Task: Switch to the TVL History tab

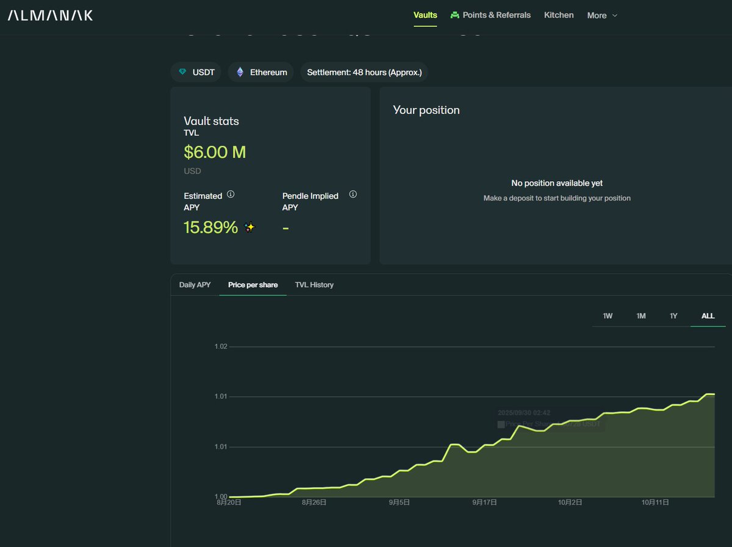Action: click(x=314, y=285)
